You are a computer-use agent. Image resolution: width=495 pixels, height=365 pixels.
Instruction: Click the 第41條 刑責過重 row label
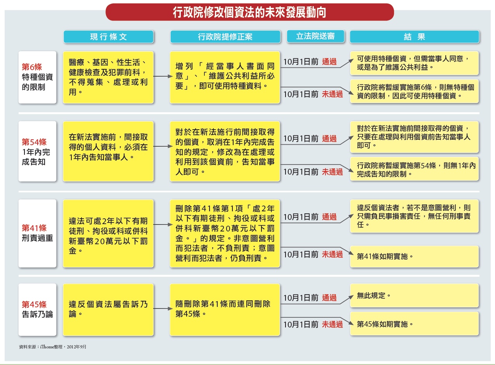click(37, 233)
